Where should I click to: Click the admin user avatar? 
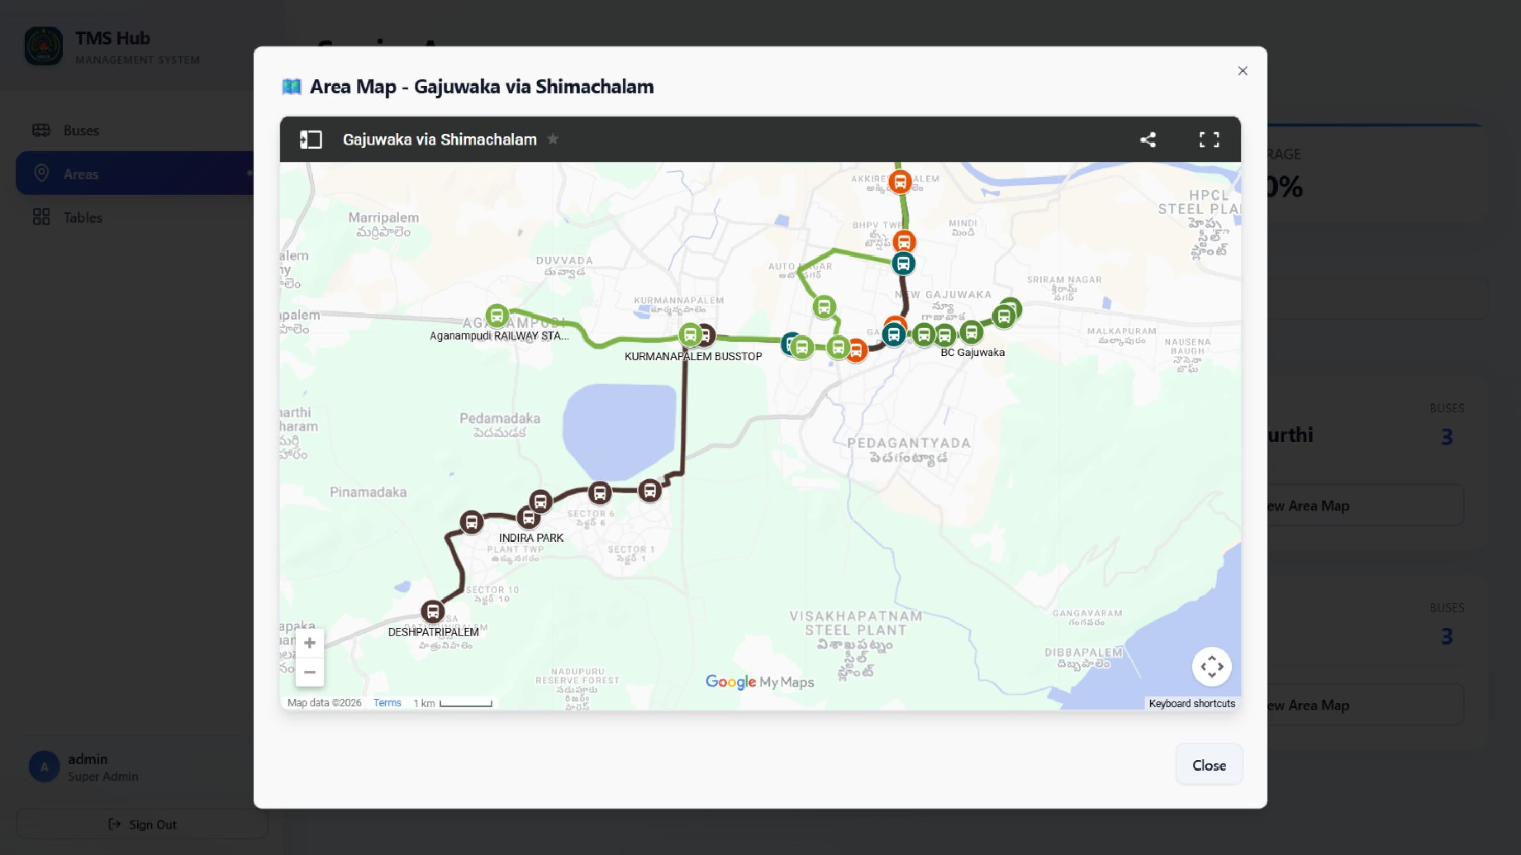[44, 767]
